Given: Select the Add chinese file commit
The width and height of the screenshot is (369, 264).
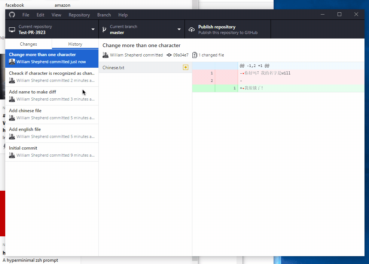Looking at the screenshot, I should point(52,113).
